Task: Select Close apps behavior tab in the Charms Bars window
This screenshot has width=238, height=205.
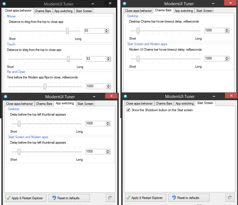Action: click(138, 11)
